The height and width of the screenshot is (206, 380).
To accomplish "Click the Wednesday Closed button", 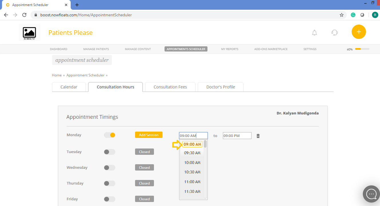I will pos(145,167).
